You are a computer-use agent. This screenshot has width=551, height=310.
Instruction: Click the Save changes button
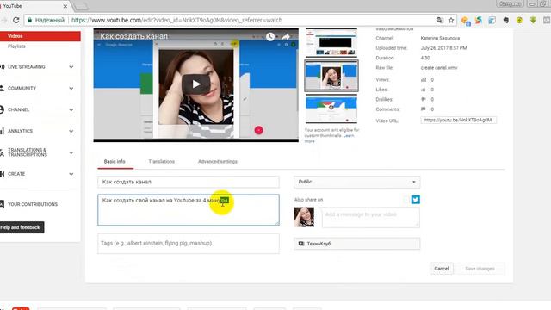[480, 269]
